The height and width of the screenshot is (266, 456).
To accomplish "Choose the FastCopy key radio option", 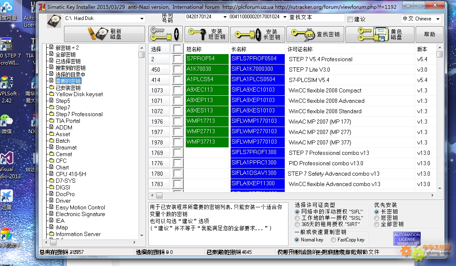I will click(333, 240).
